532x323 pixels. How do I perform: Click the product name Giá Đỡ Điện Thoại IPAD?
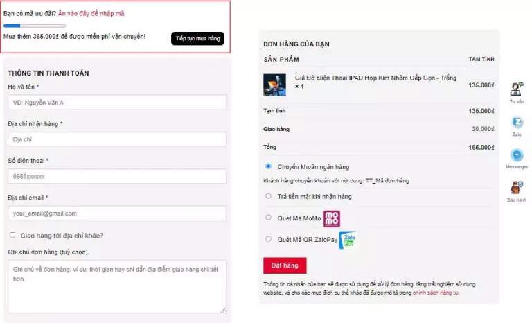click(375, 78)
